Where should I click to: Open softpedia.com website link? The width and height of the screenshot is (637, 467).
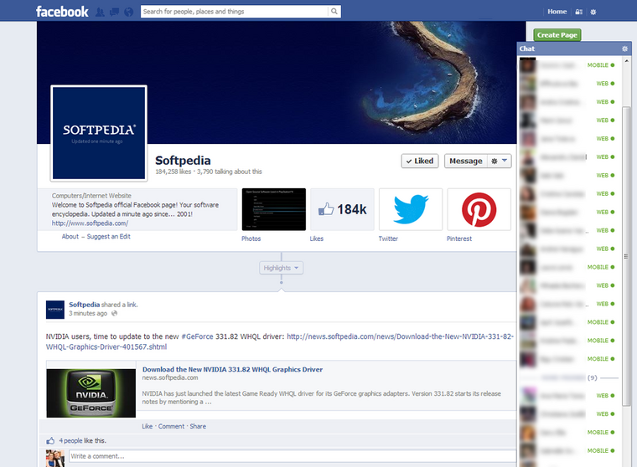pos(90,223)
